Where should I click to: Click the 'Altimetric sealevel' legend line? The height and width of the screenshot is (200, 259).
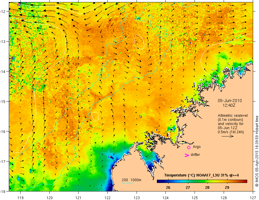[x=233, y=116]
